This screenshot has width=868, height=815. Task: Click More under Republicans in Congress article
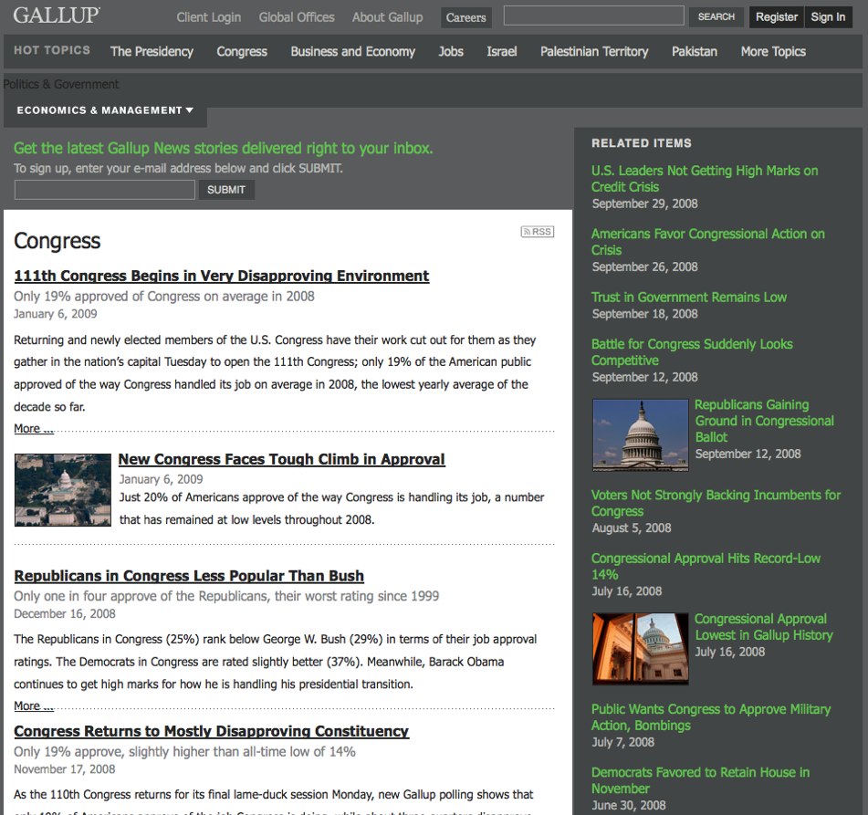(34, 705)
